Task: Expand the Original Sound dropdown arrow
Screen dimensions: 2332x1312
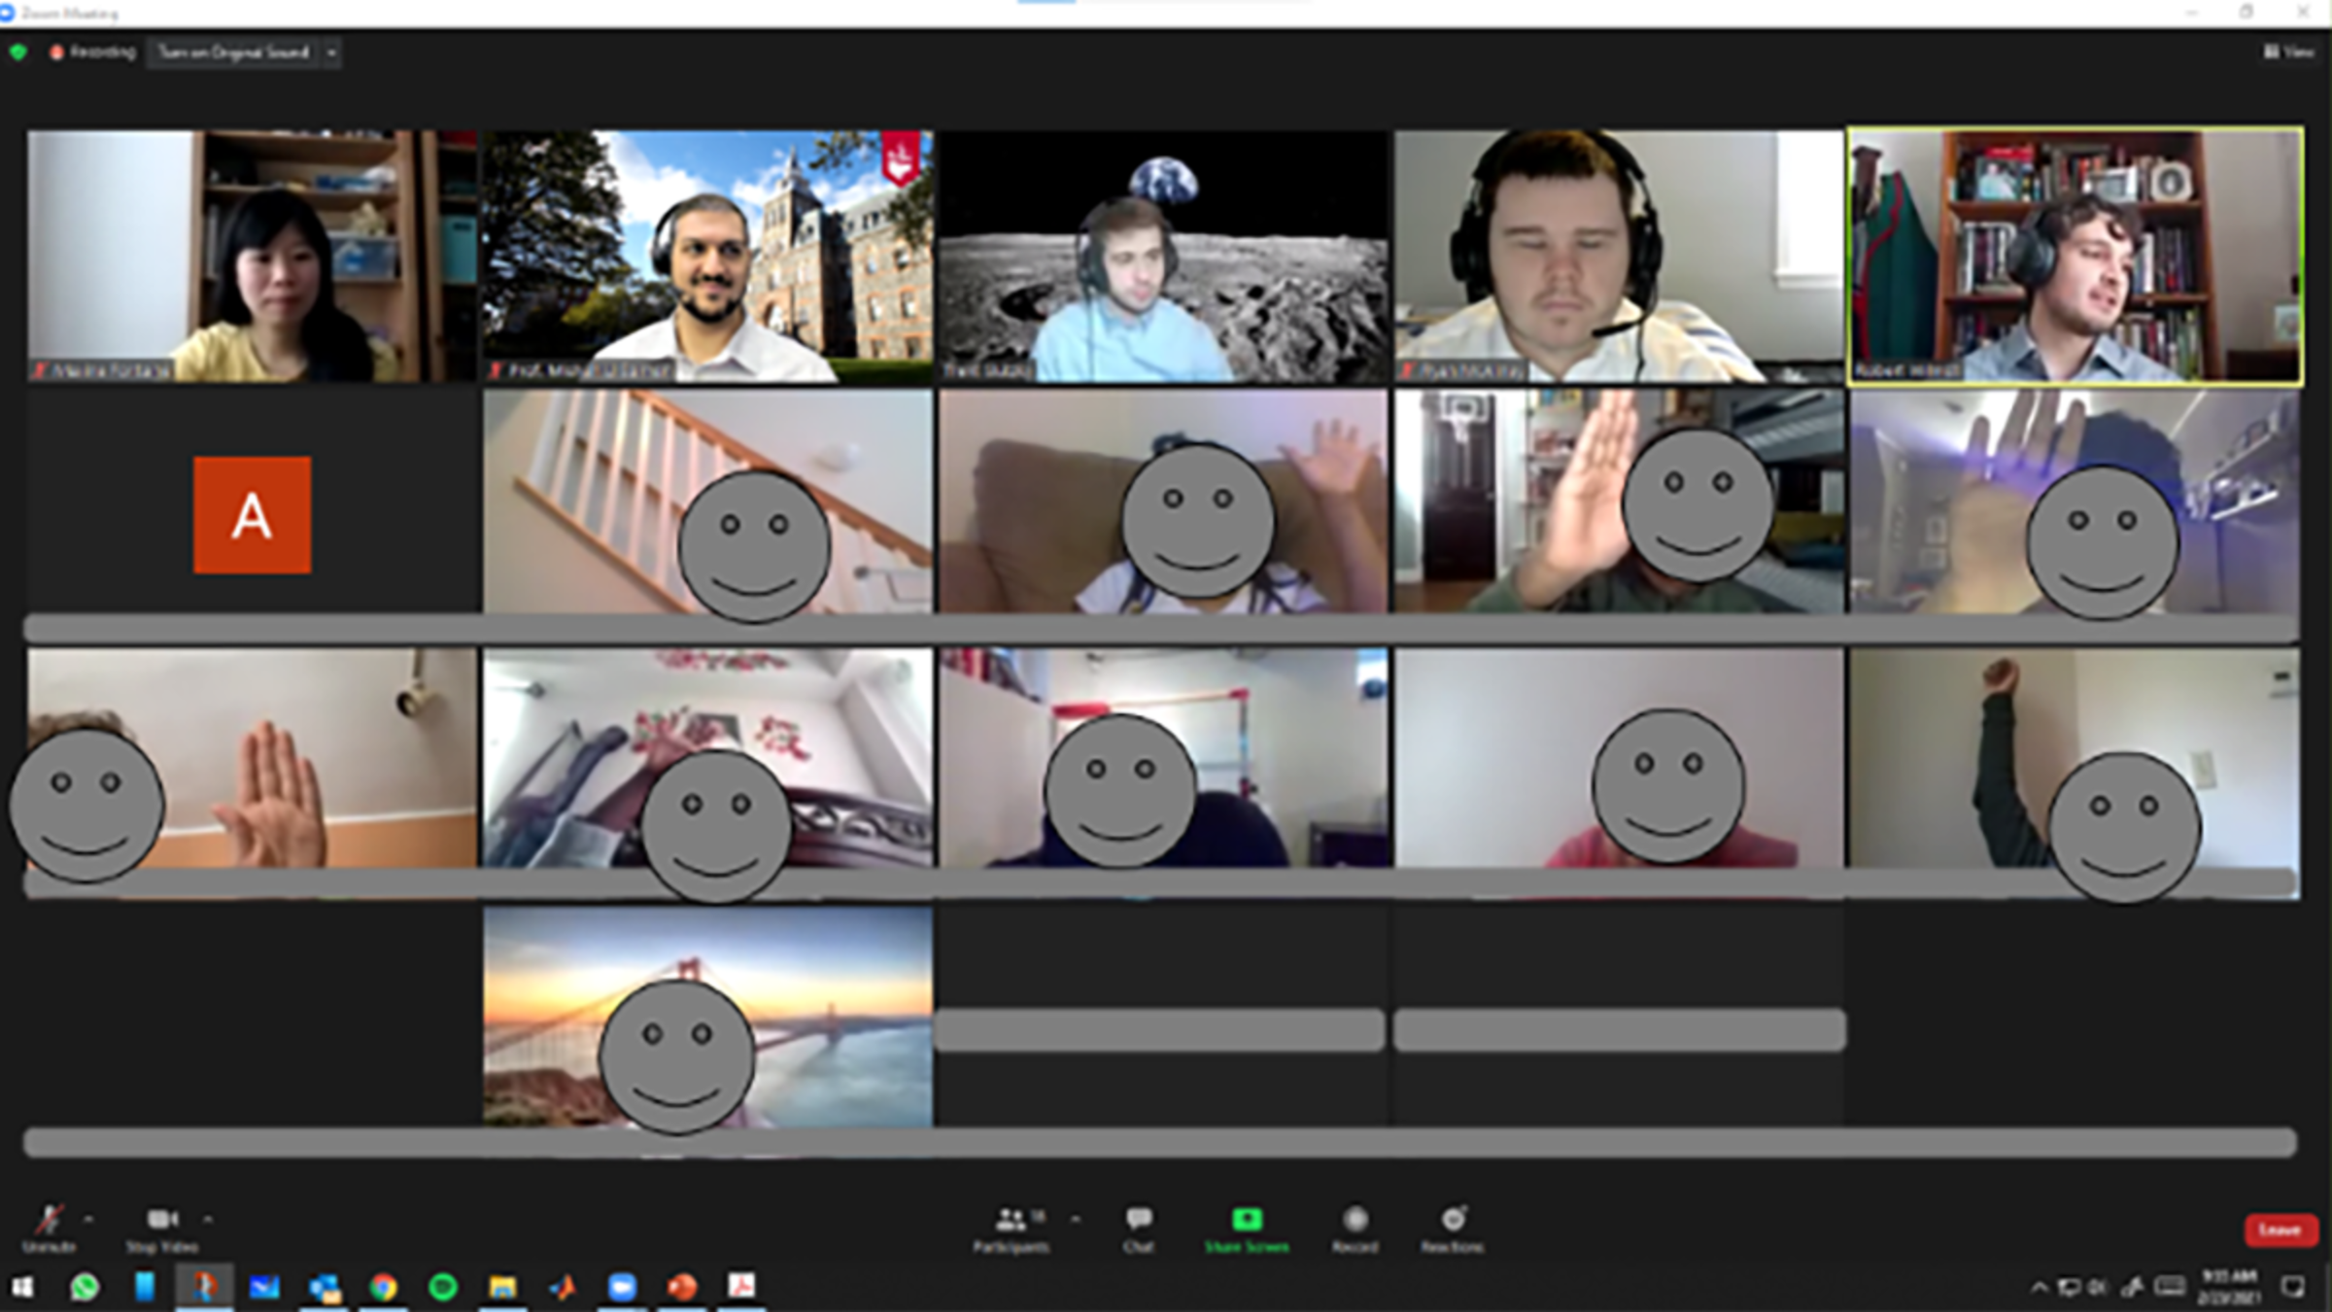Action: 331,53
